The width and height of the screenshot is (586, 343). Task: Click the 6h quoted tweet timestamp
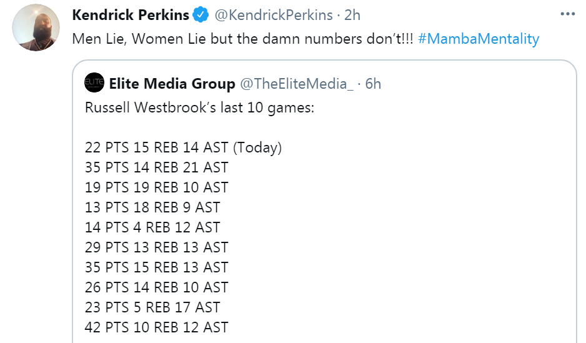click(x=373, y=84)
